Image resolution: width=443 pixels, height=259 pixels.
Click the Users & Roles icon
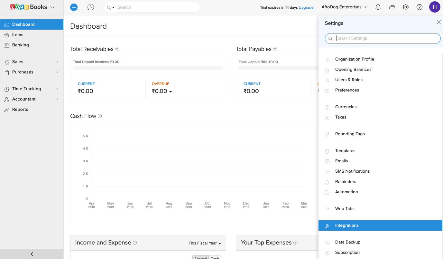(327, 80)
